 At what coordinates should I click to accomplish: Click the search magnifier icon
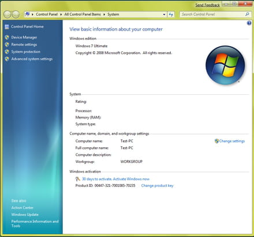click(x=248, y=14)
